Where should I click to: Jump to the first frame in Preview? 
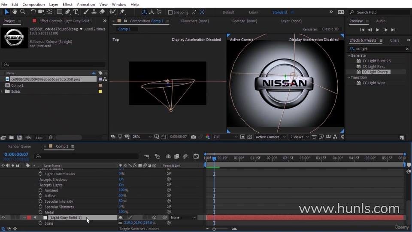tap(362, 30)
